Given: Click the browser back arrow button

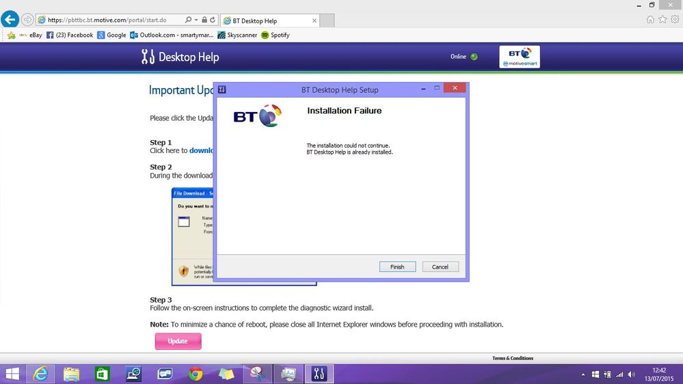Looking at the screenshot, I should pyautogui.click(x=10, y=20).
